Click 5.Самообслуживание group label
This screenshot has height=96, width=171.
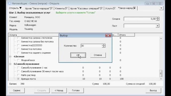click(26, 64)
